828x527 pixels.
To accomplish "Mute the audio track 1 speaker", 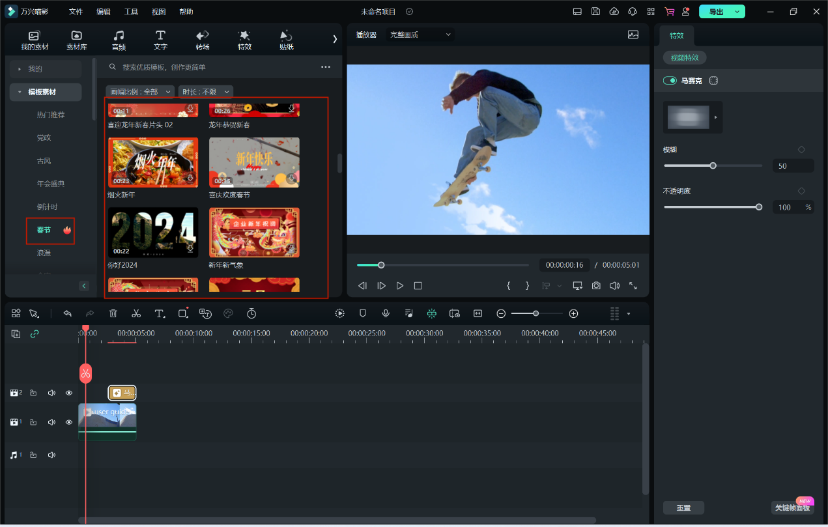I will tap(51, 455).
